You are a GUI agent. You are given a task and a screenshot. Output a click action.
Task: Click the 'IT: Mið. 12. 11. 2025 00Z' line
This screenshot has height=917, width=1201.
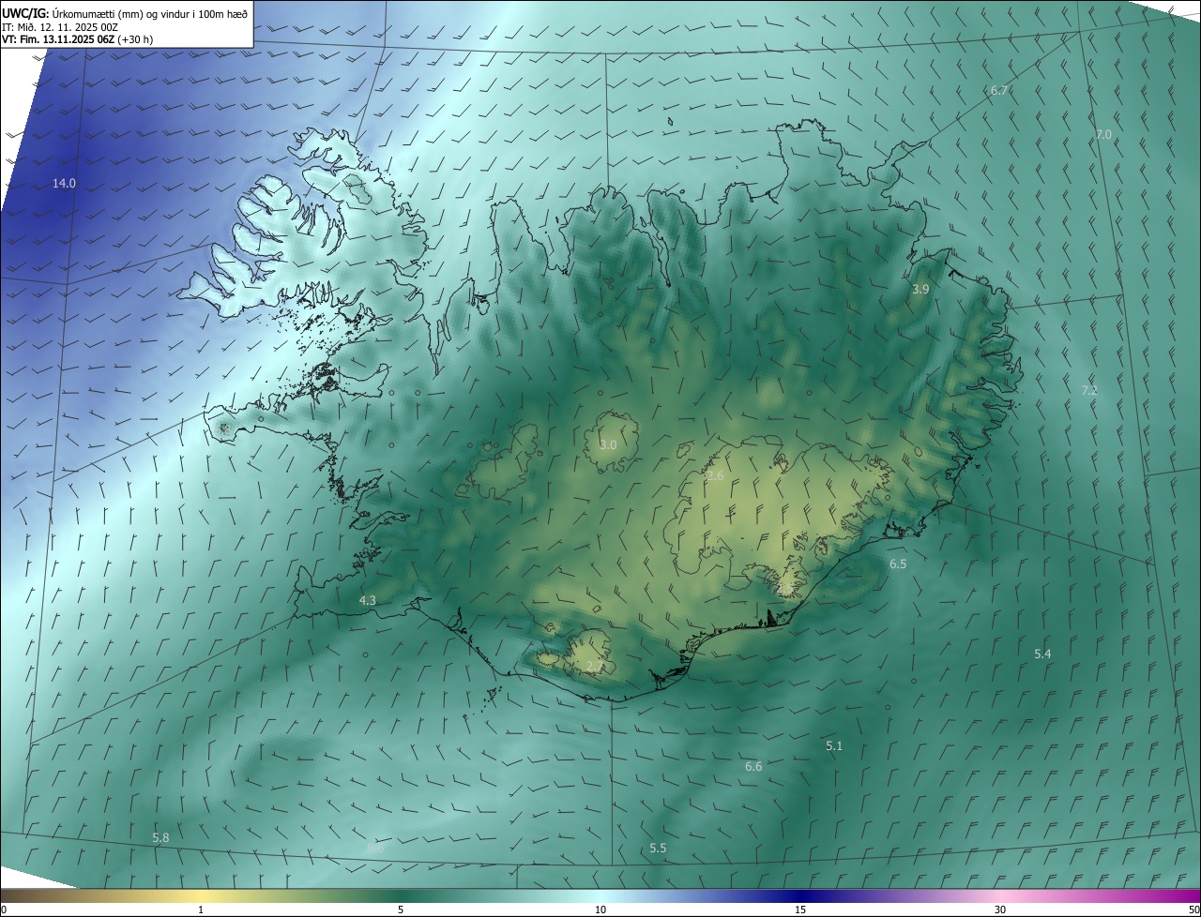[59, 27]
